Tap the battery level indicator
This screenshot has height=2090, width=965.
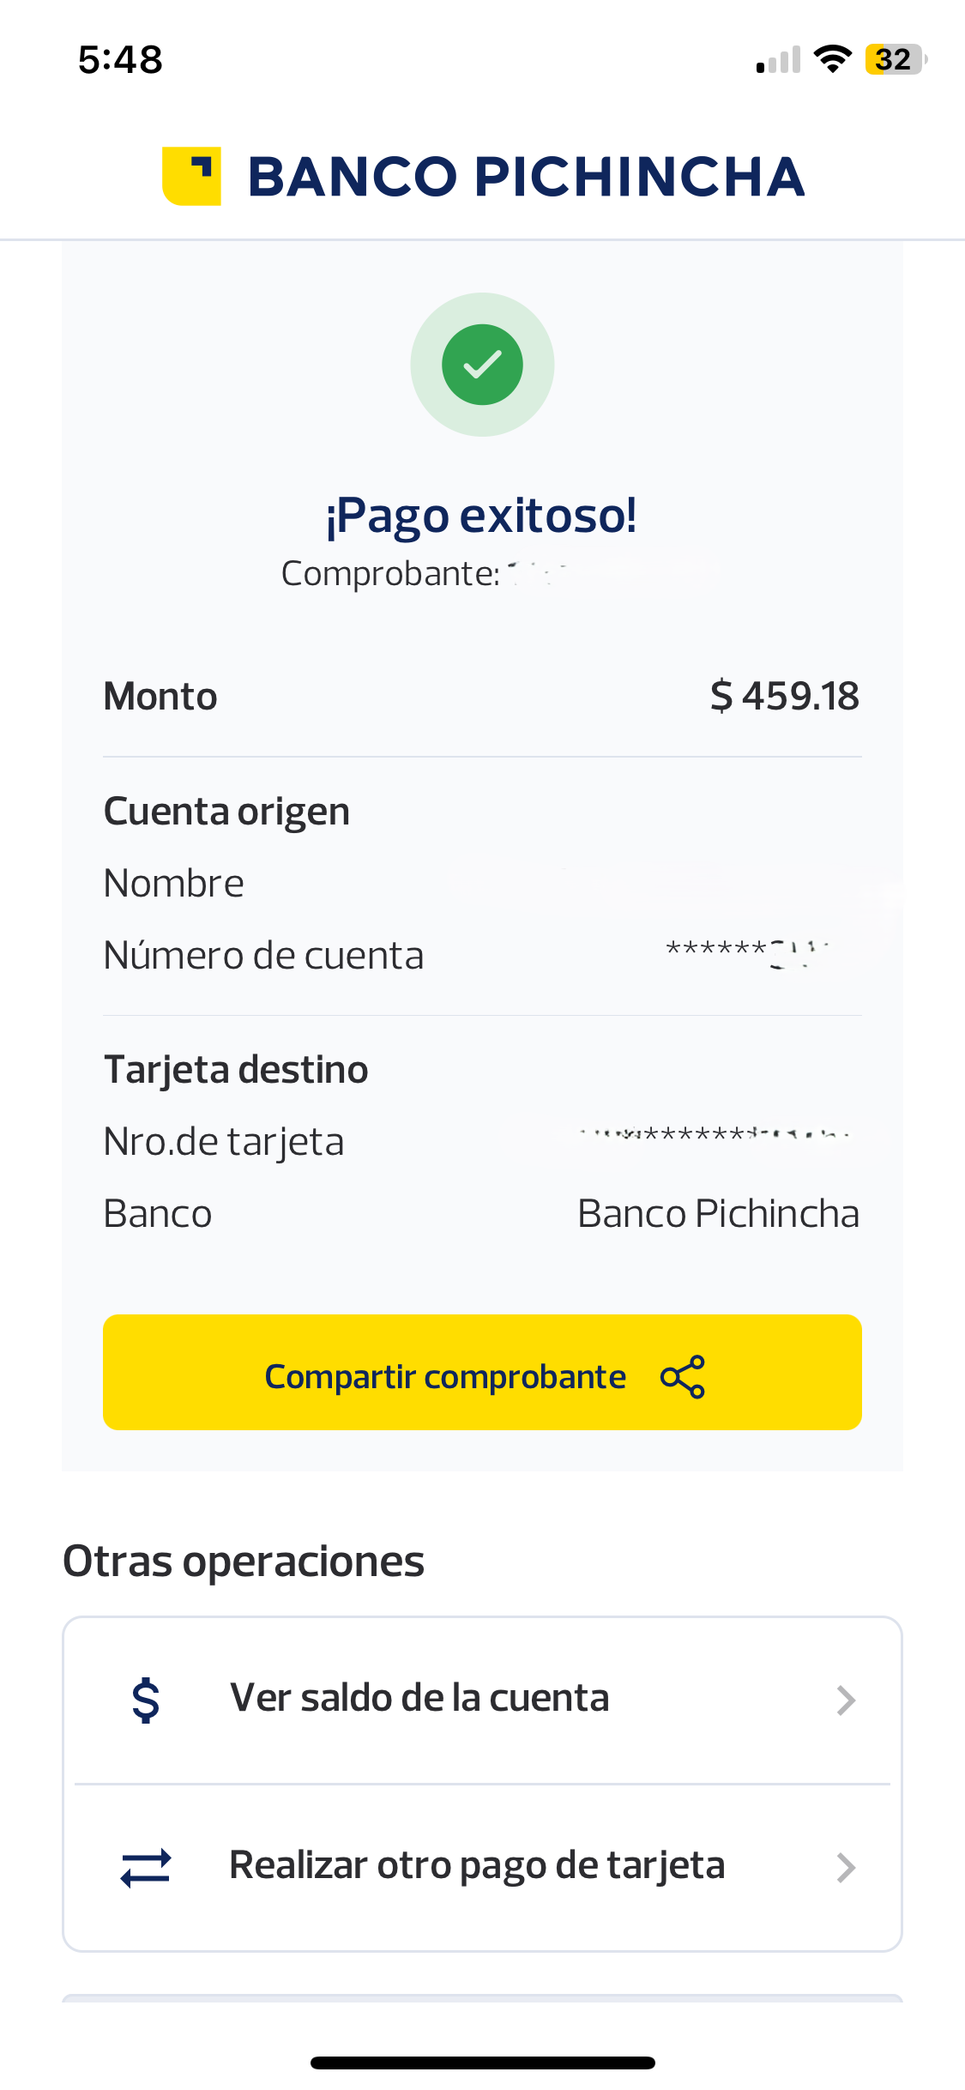(x=896, y=59)
